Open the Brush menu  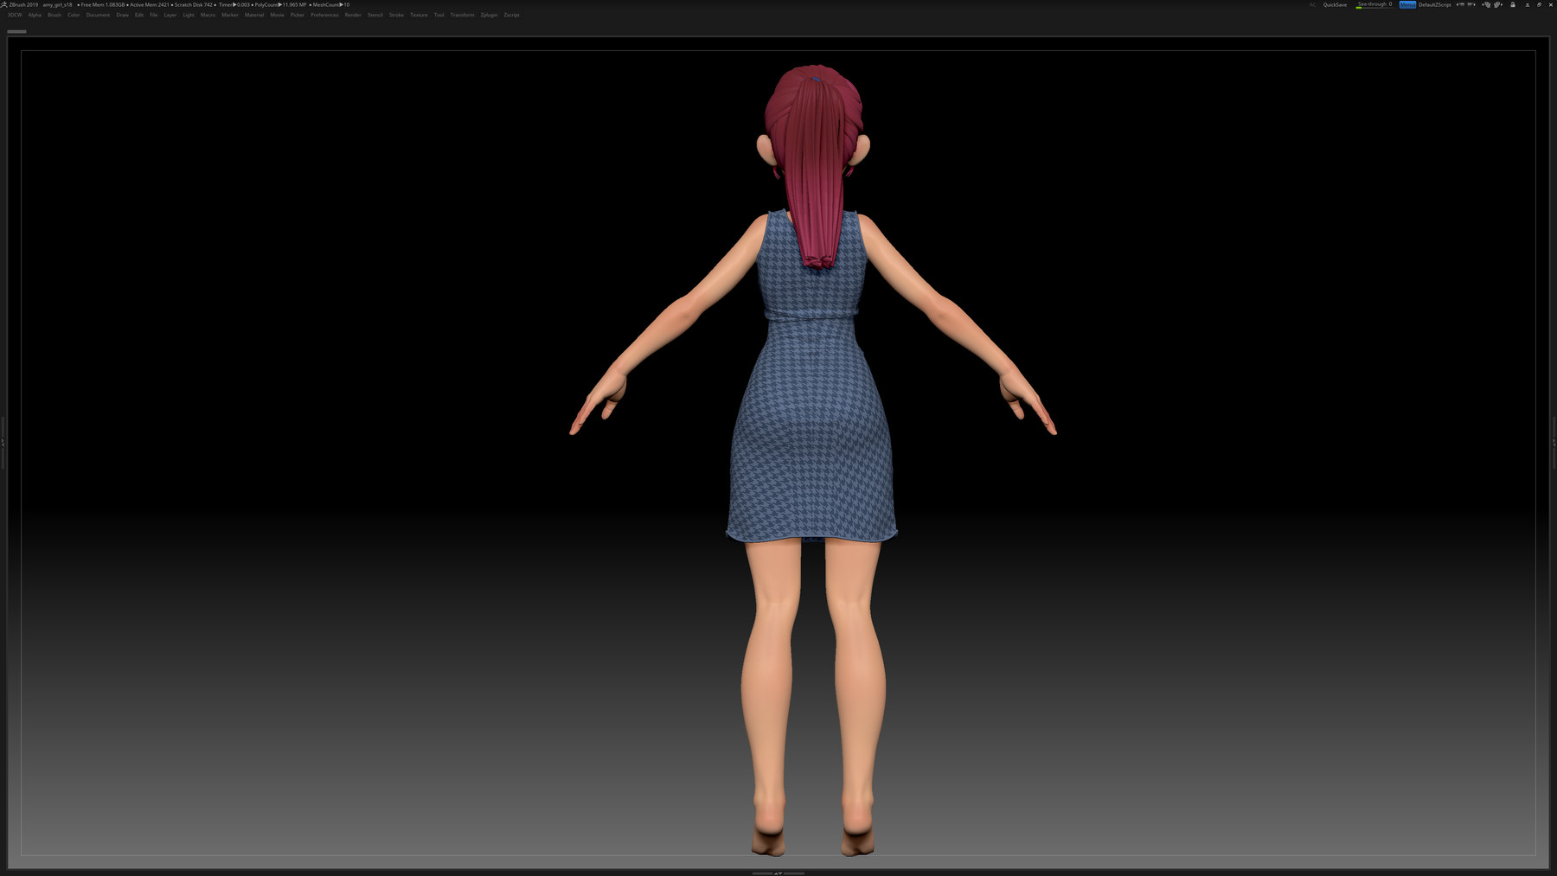coord(54,15)
